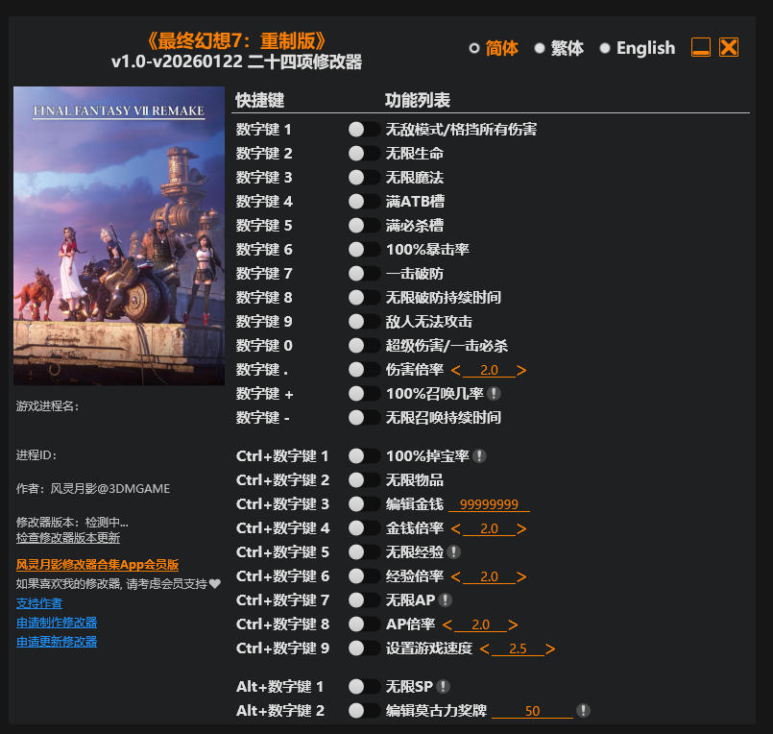This screenshot has width=773, height=734.
Task: Enable 无限物品 toggle
Action: pyautogui.click(x=364, y=480)
